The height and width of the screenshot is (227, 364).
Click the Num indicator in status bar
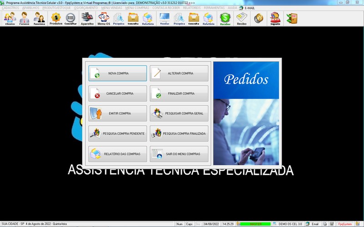tap(179, 224)
